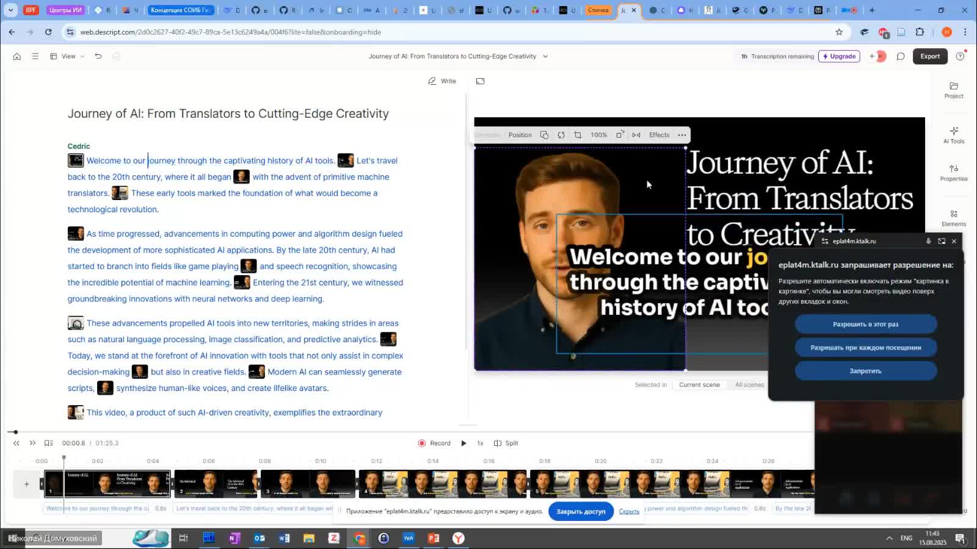Open Effects in layer toolbar
The image size is (977, 549).
[x=659, y=135]
